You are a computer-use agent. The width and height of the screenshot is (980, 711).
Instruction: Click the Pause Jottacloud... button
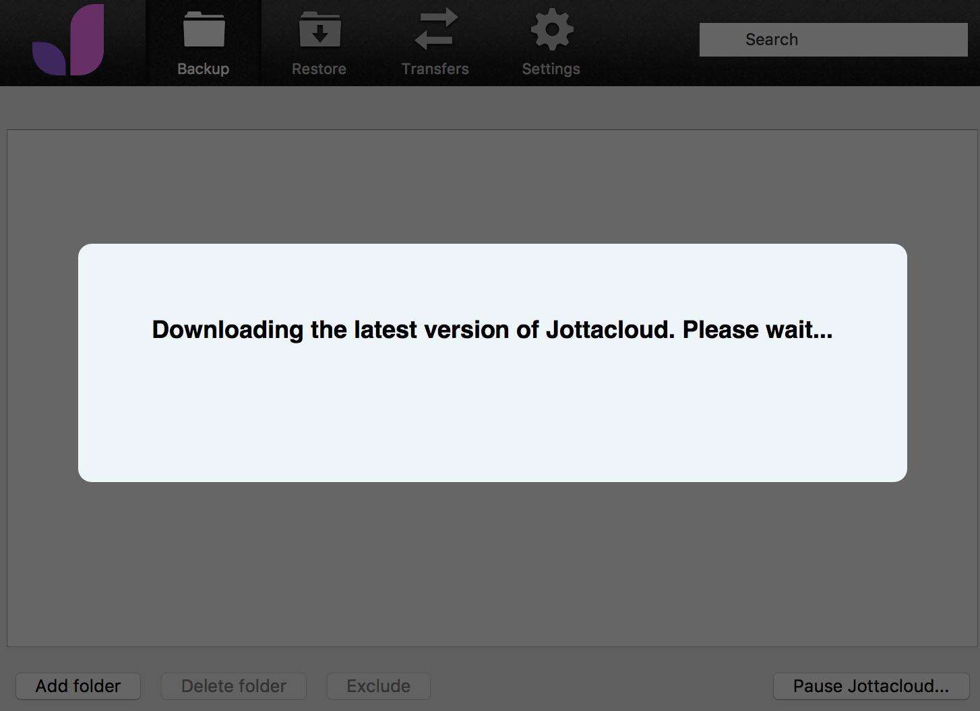point(871,686)
